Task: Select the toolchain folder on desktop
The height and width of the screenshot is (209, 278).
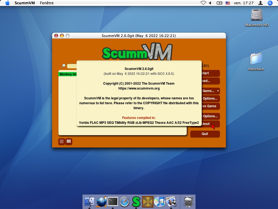Action: pos(256,62)
